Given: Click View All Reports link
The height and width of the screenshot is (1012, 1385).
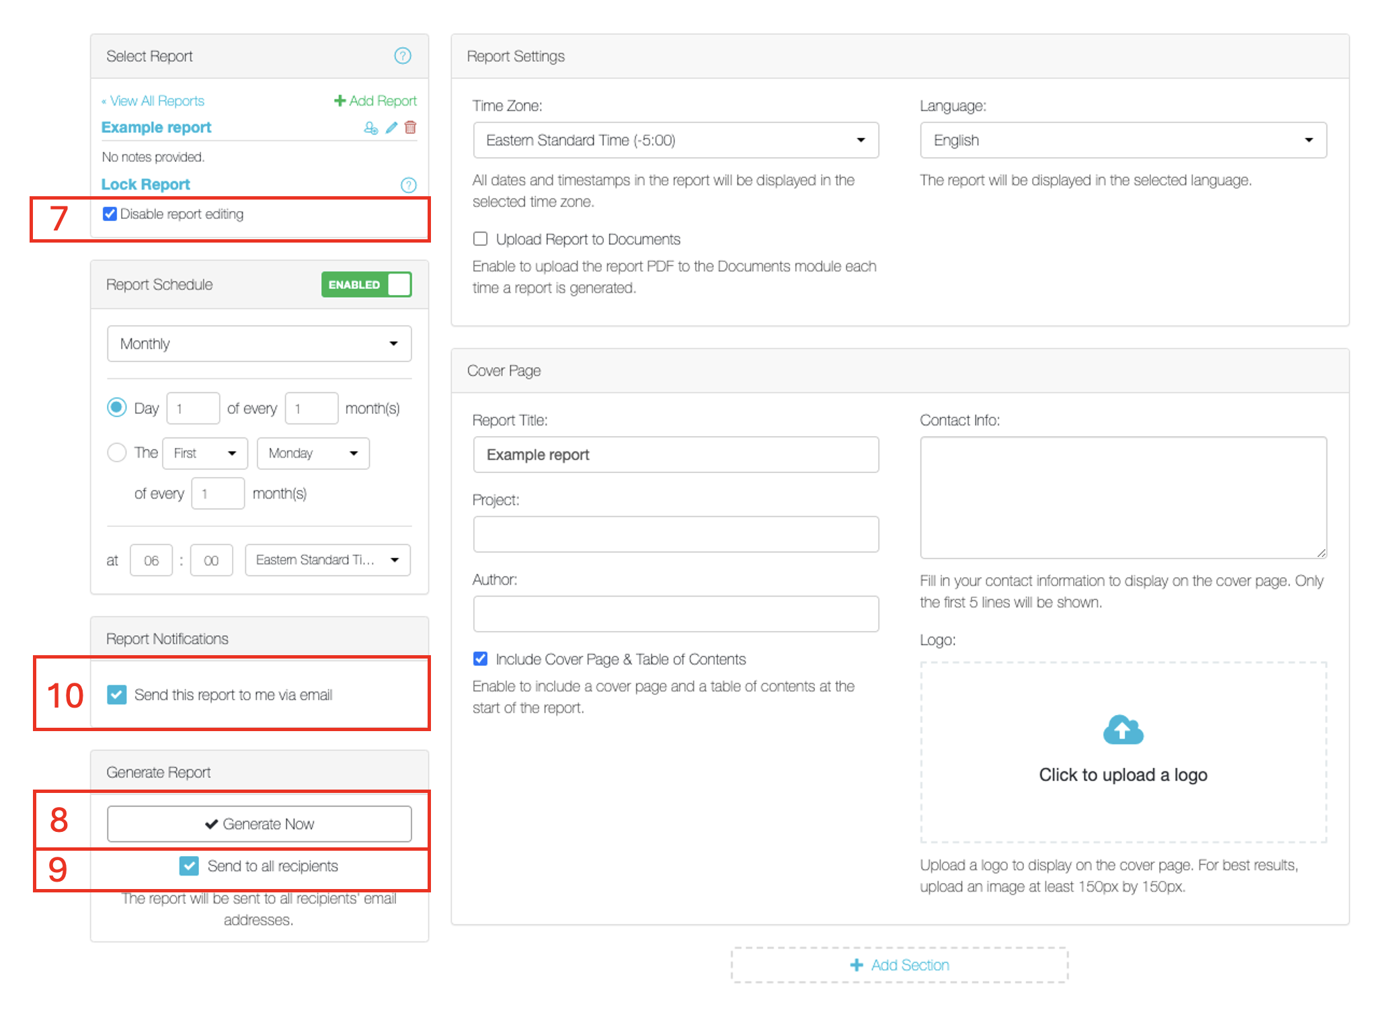Looking at the screenshot, I should (153, 101).
